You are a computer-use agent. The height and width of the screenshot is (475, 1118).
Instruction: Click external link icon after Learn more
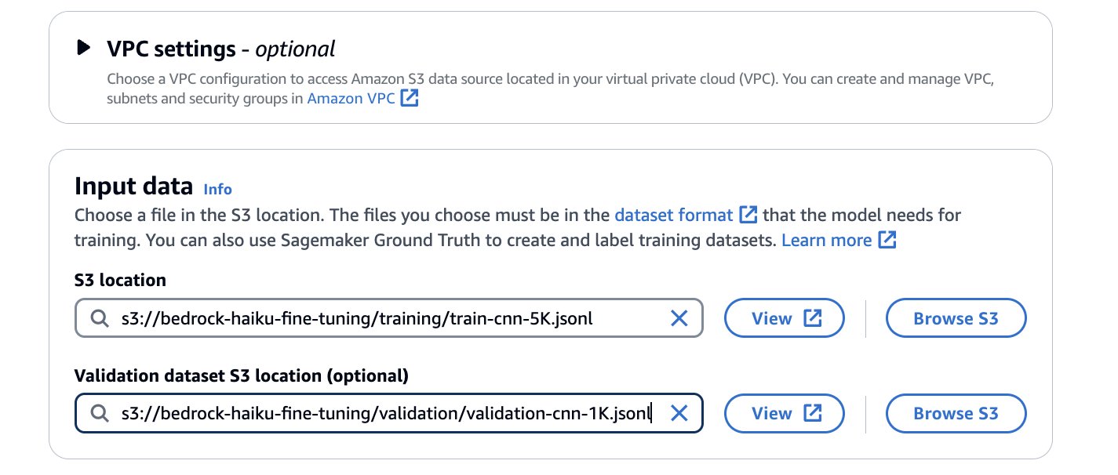pyautogui.click(x=887, y=240)
